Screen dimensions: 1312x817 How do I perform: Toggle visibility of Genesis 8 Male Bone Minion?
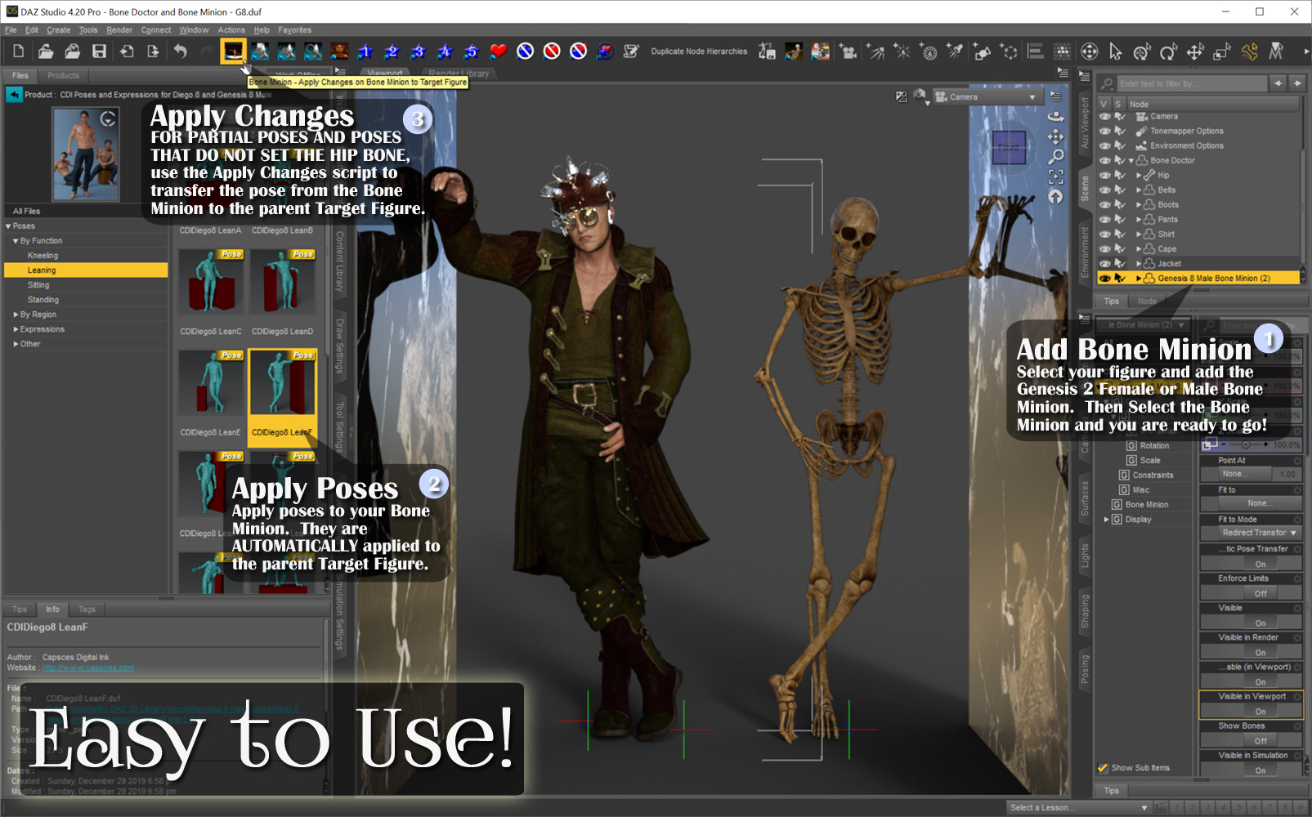point(1105,278)
